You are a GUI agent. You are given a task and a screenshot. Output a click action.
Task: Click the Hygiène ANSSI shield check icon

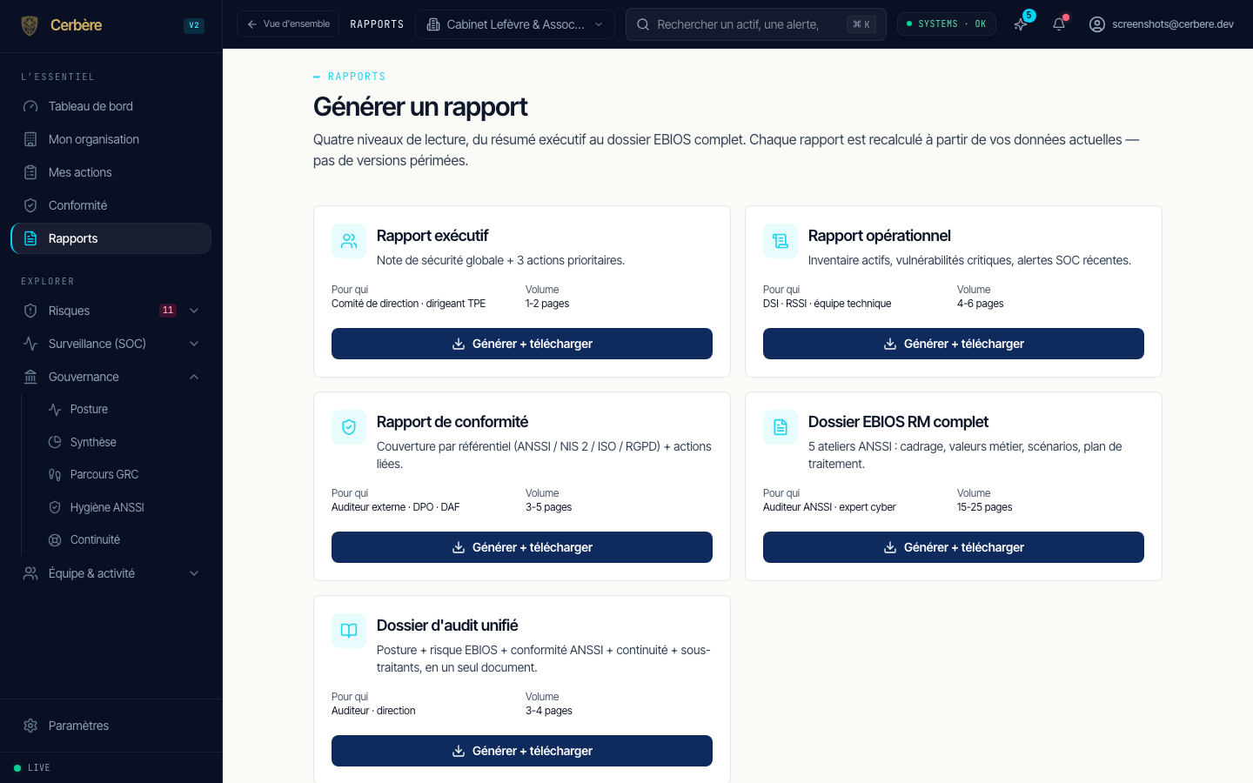(x=55, y=507)
